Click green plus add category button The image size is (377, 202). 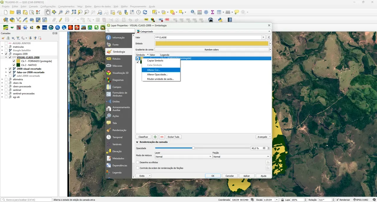click(x=156, y=137)
